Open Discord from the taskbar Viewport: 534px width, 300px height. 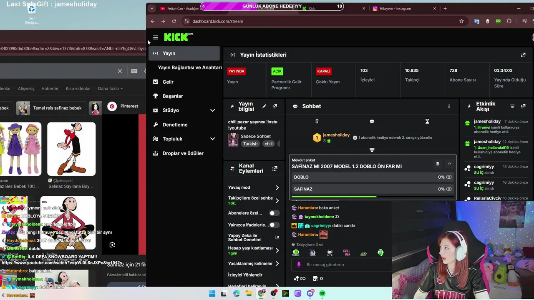310,293
